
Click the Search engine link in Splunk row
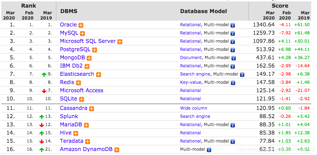195,116
